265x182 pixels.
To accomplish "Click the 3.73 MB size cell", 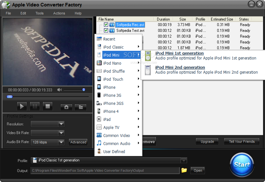I will [184, 25].
